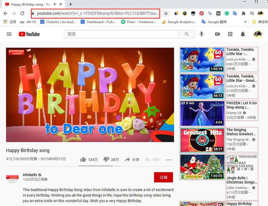Screen dimensions: 268x206
Task: Open the YouTube apps grid icon
Action: (230, 34)
